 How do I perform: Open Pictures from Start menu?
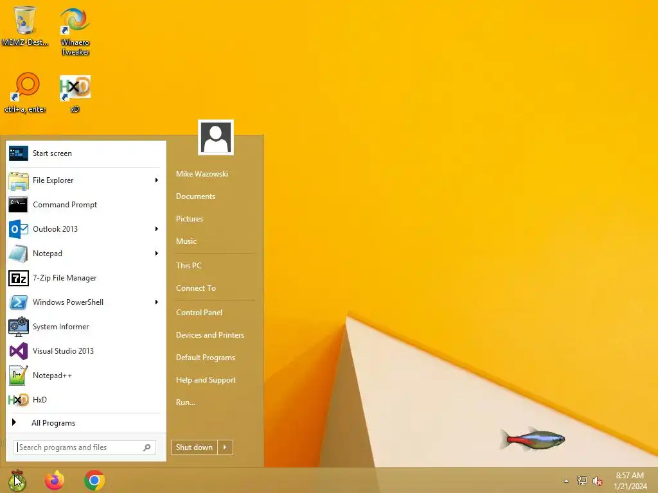point(190,219)
